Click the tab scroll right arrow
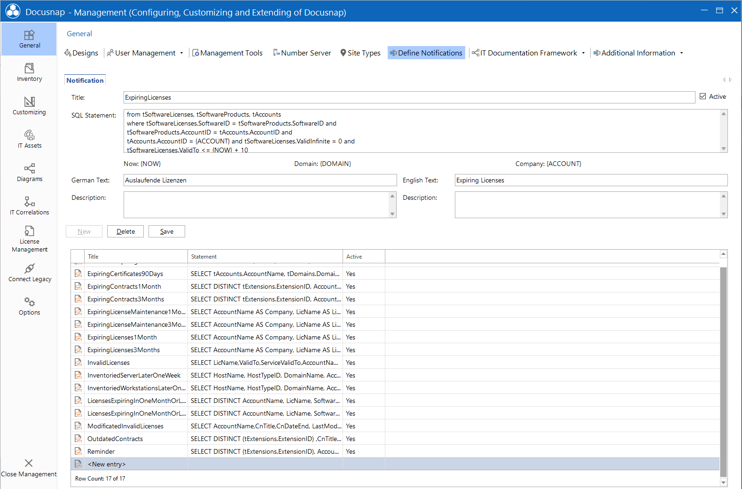The height and width of the screenshot is (489, 742). click(x=730, y=80)
